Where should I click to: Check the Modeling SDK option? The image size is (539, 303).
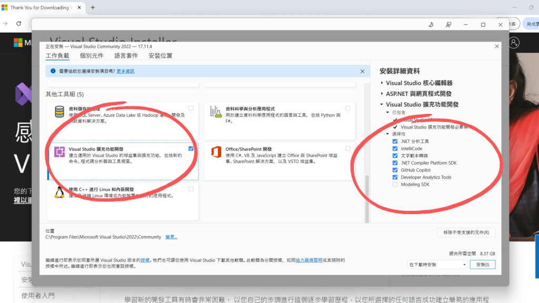pos(395,185)
